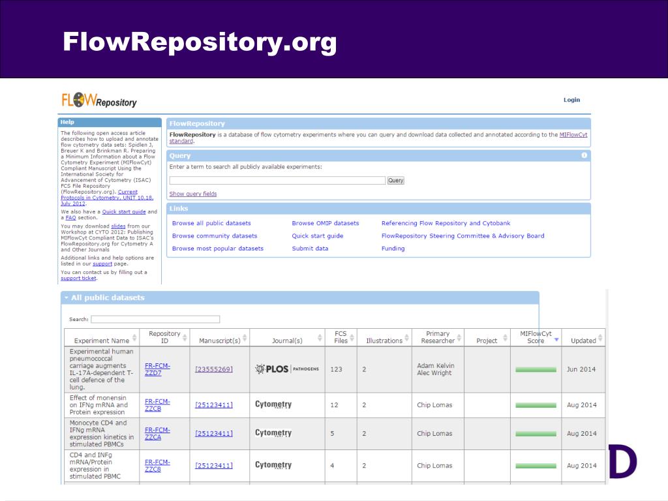Open Browse all public datasets
Screen dimensions: 668x501
tap(211, 223)
